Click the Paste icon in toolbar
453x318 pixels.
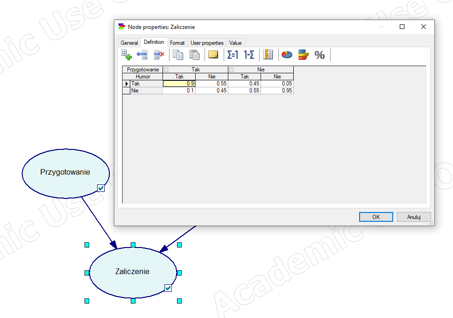[195, 55]
